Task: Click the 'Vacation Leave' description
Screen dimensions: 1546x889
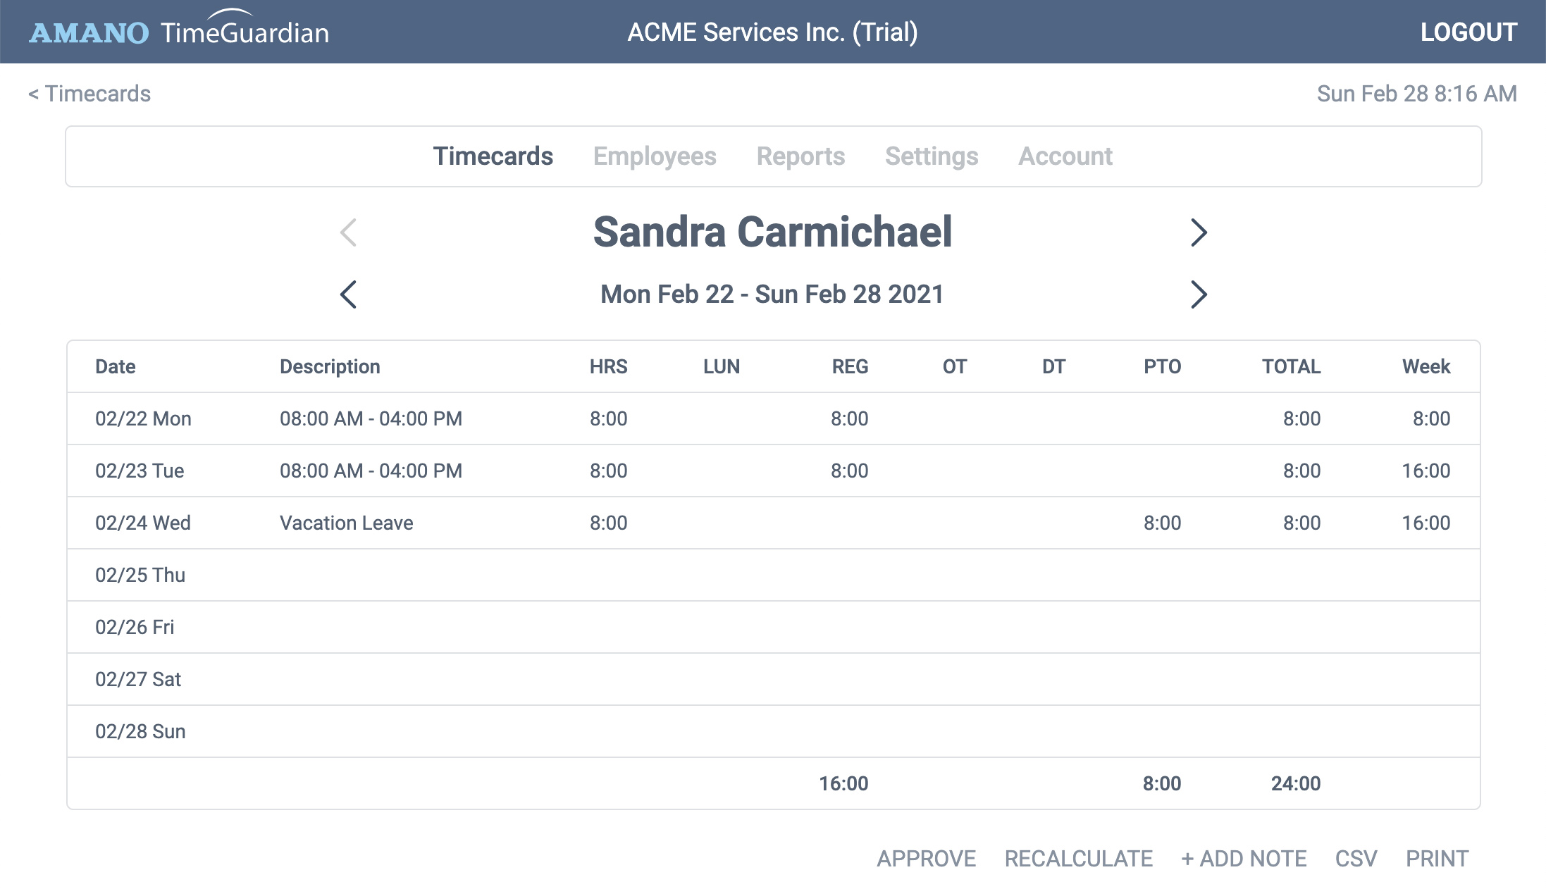Action: point(346,523)
